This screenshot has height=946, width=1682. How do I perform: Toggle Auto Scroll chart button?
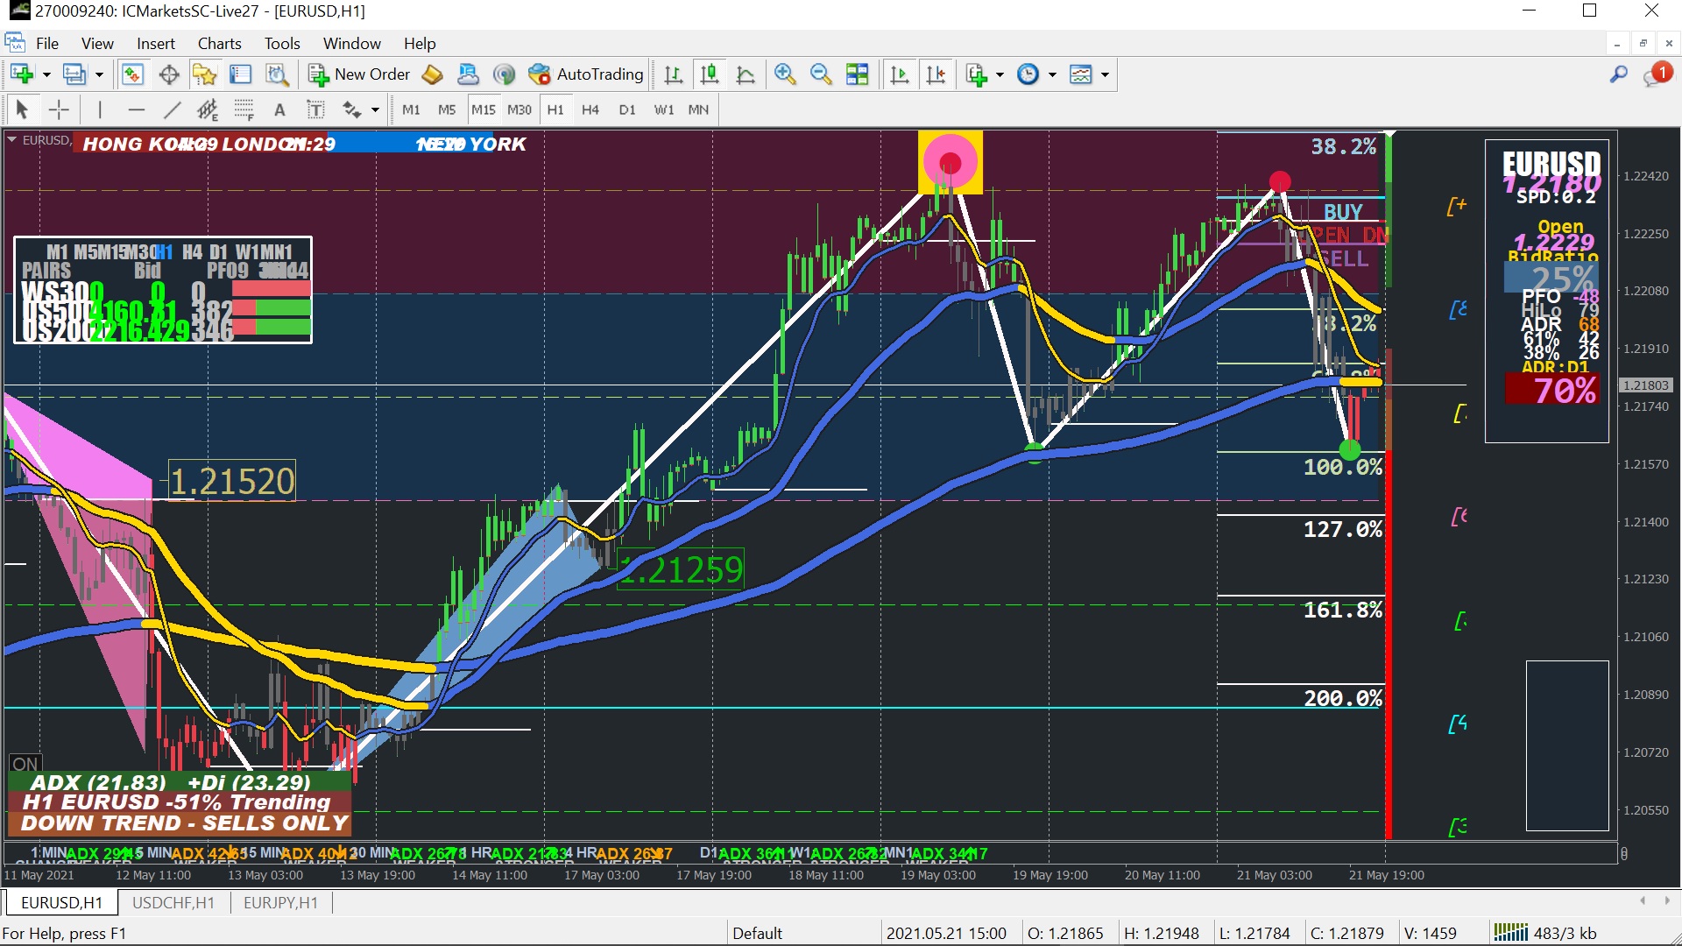tap(900, 74)
